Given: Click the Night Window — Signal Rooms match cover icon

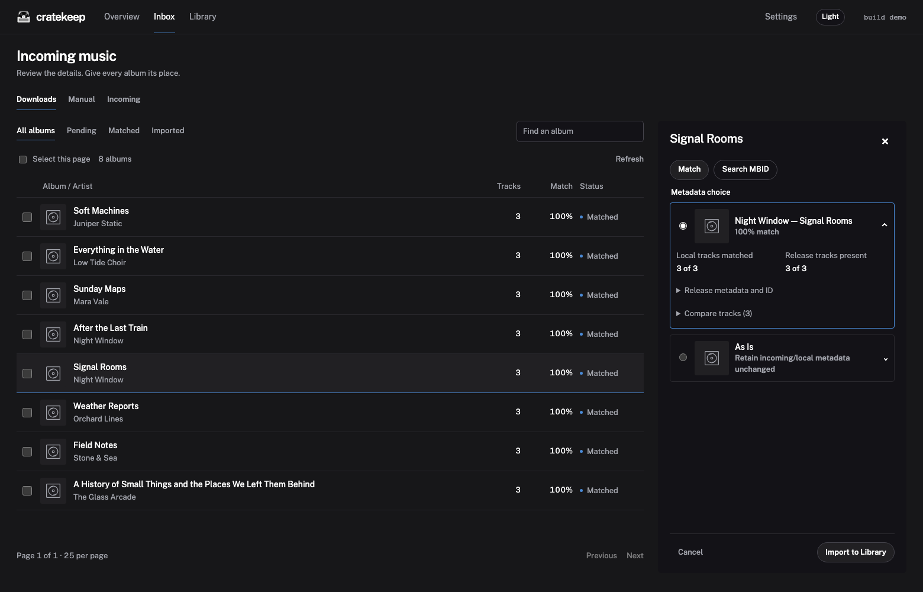Looking at the screenshot, I should pyautogui.click(x=712, y=226).
